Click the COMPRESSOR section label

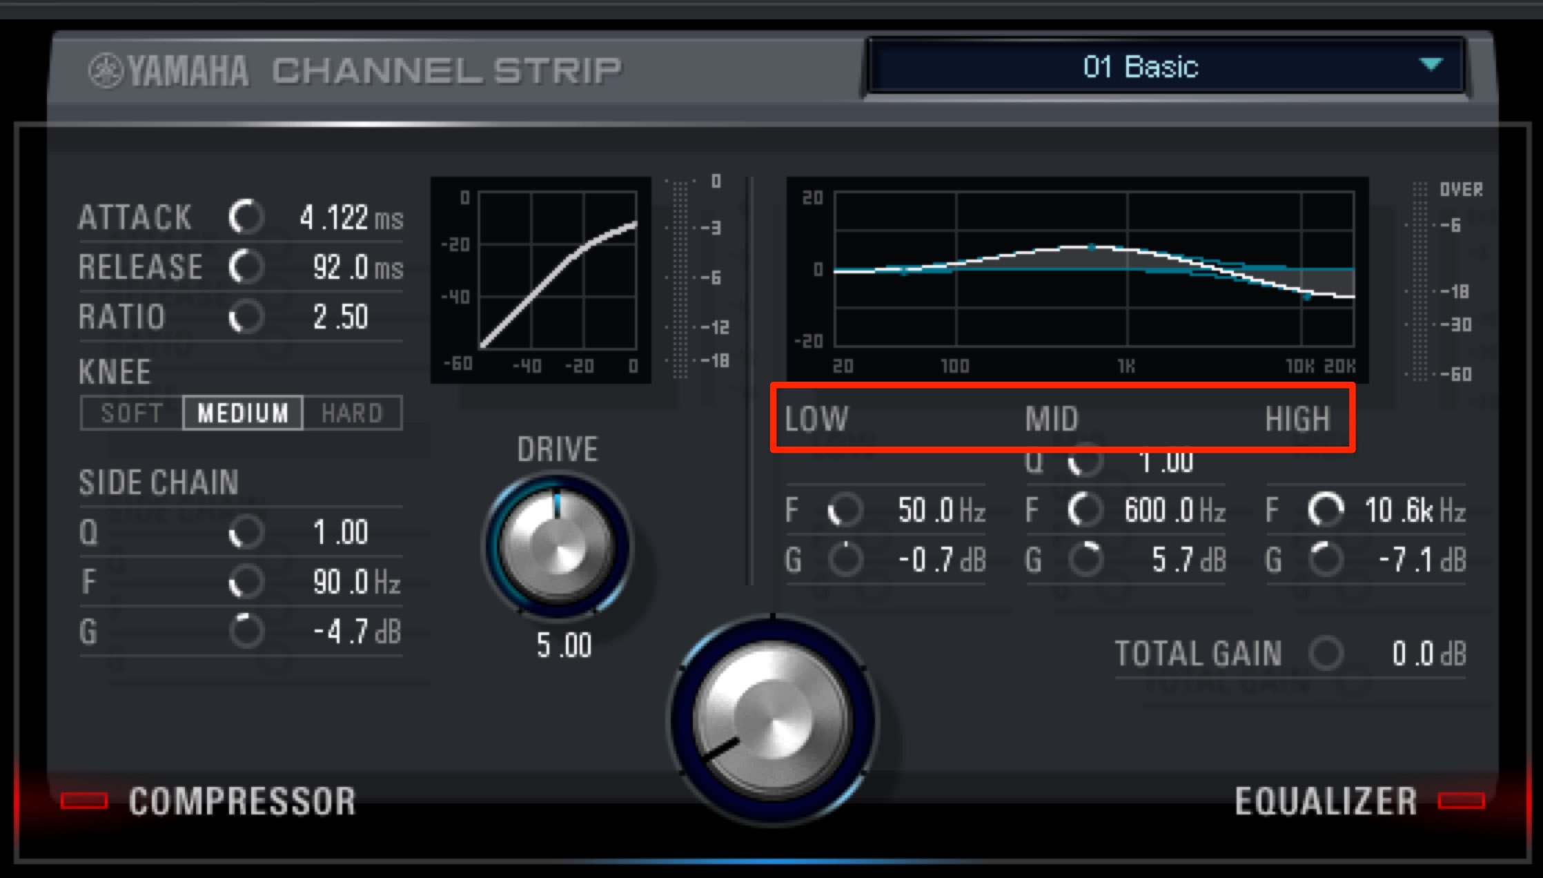click(x=242, y=801)
